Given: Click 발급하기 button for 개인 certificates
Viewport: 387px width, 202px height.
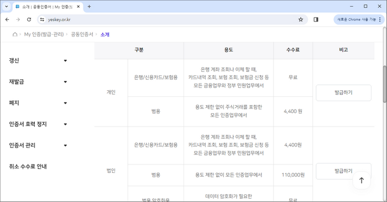Looking at the screenshot, I should pos(343,92).
